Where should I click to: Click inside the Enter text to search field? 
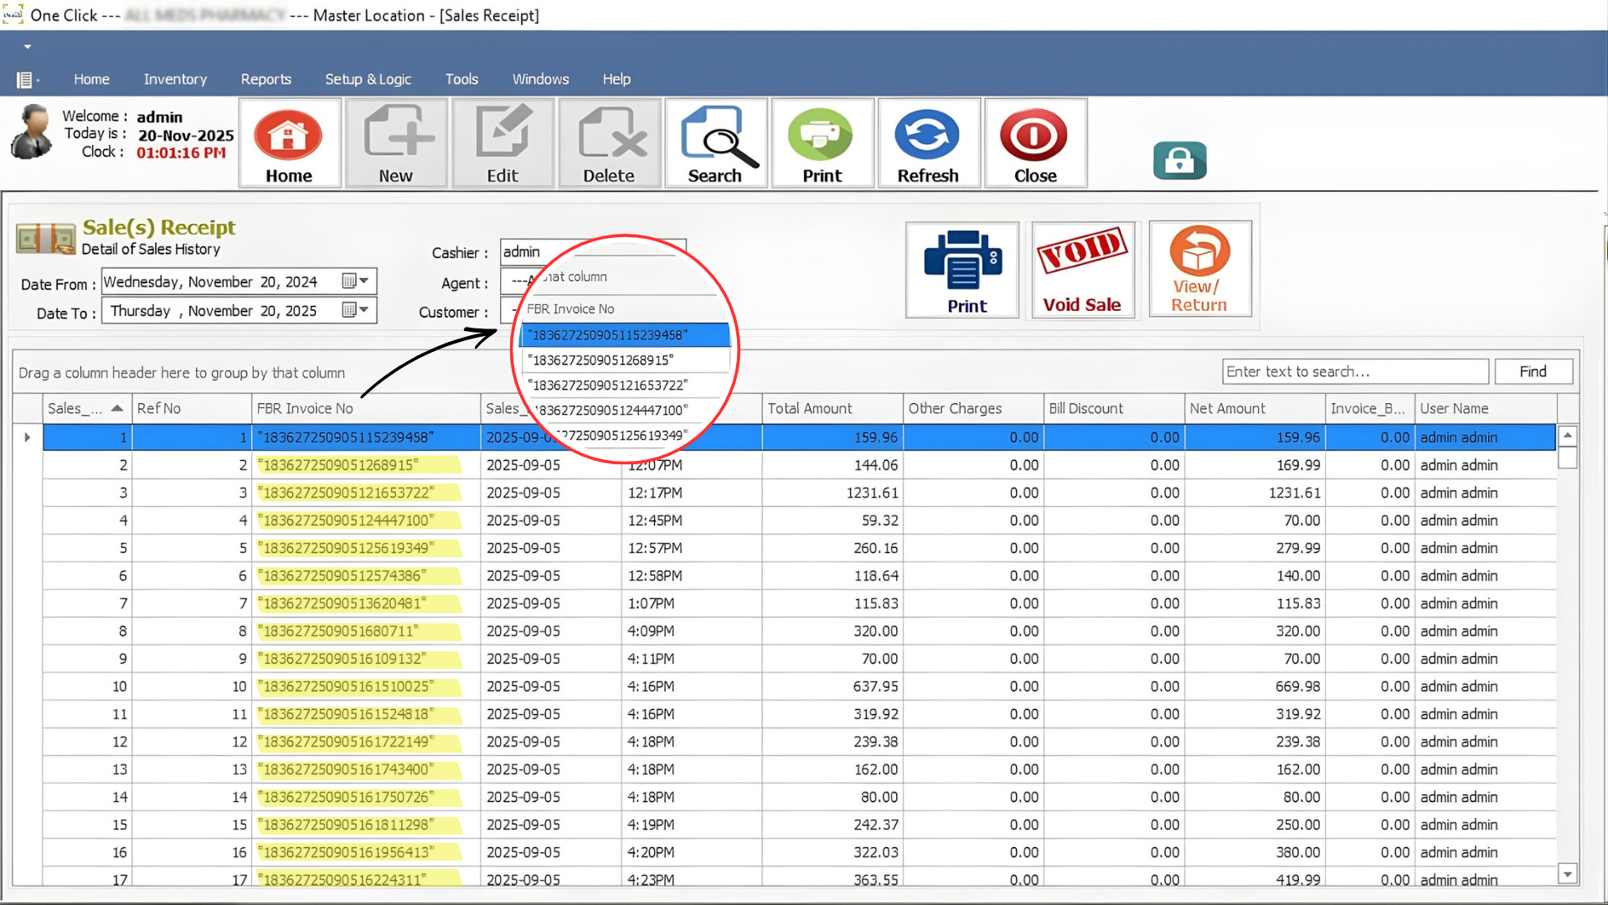tap(1354, 371)
